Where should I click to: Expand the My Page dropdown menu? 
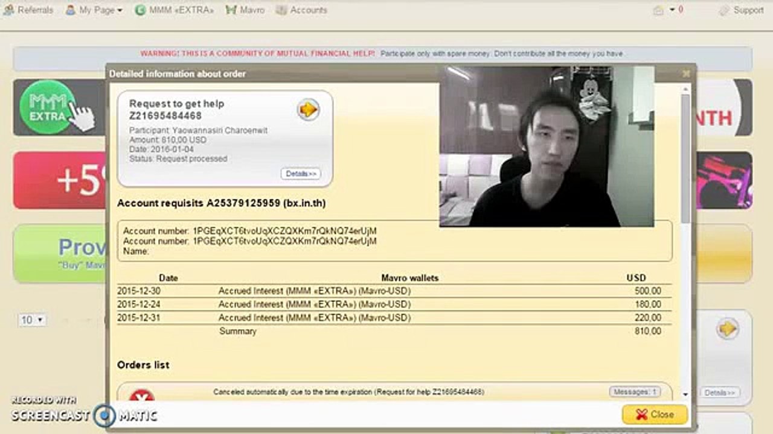click(x=94, y=10)
